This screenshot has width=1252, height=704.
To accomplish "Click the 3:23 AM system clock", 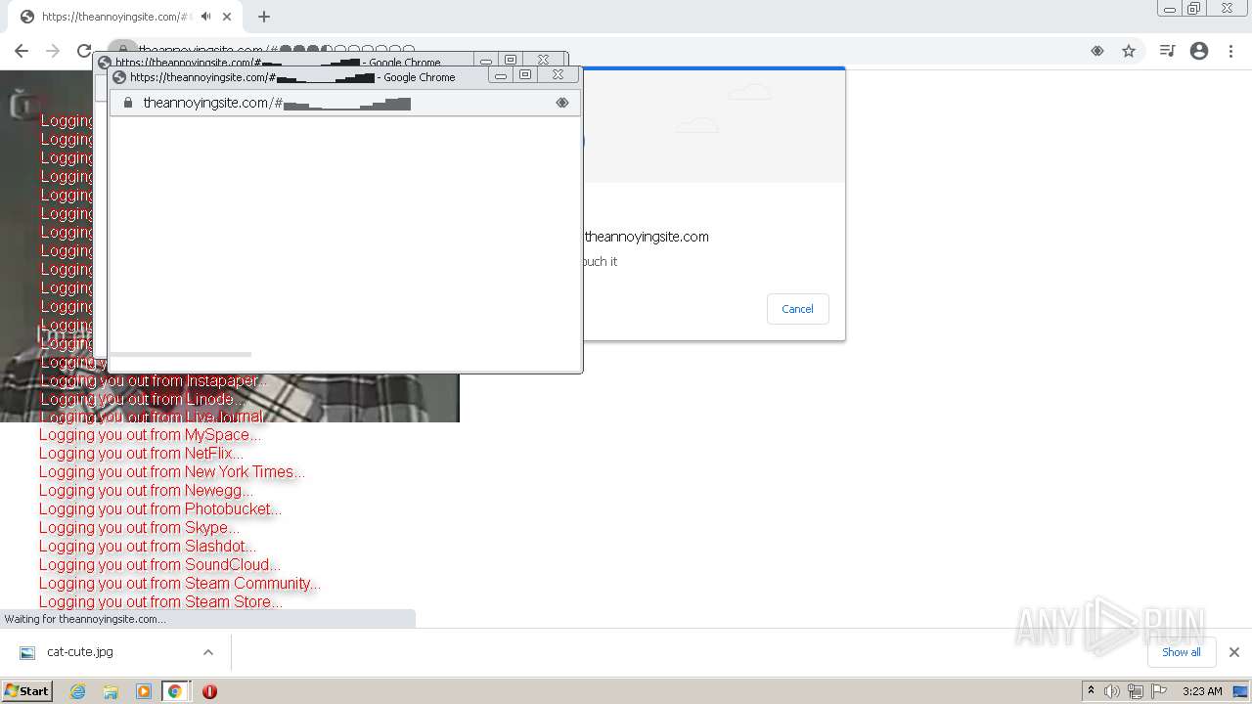I will pos(1202,691).
